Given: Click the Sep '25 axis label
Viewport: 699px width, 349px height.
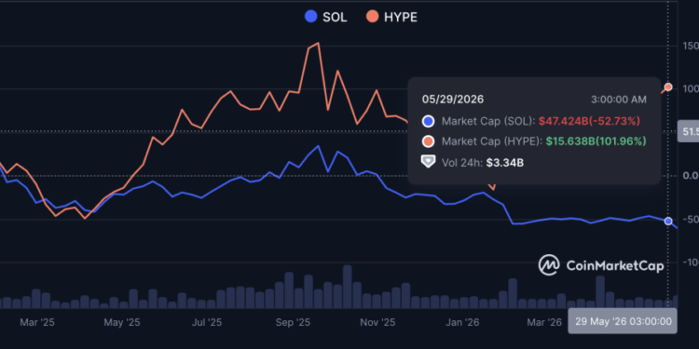Looking at the screenshot, I should click(293, 322).
